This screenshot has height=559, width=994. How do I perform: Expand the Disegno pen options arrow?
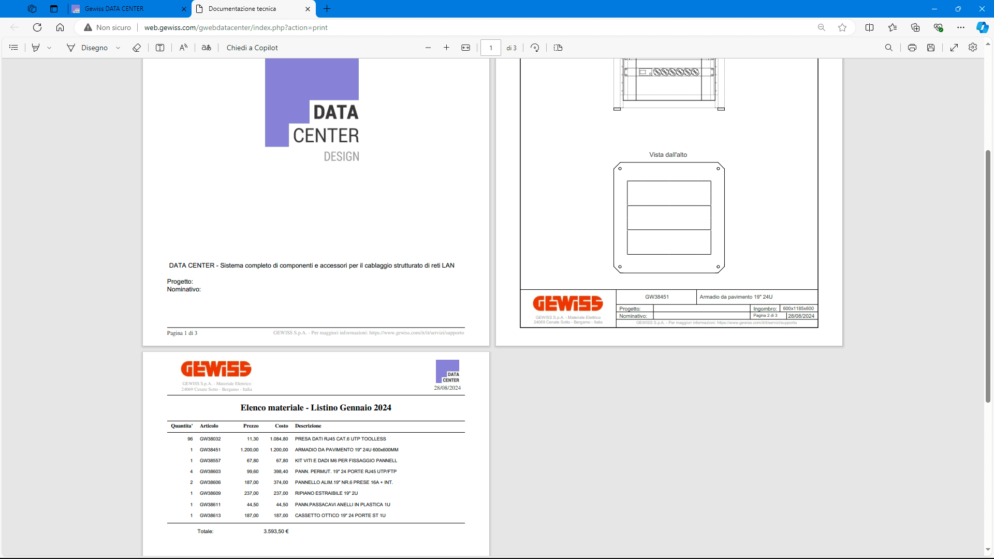118,48
